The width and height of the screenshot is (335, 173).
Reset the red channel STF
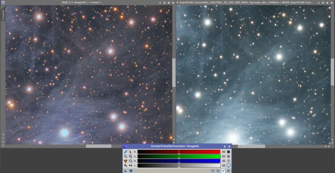coord(223,152)
